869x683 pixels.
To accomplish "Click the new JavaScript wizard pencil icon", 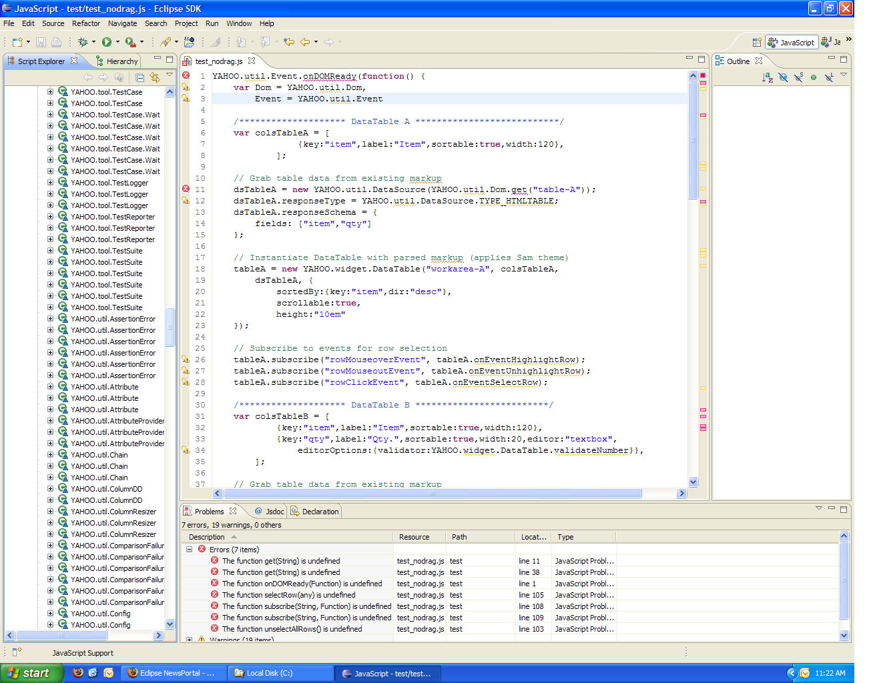I will 166,42.
